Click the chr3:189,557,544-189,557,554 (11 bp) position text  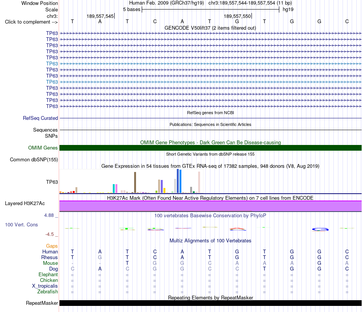coord(250,3)
